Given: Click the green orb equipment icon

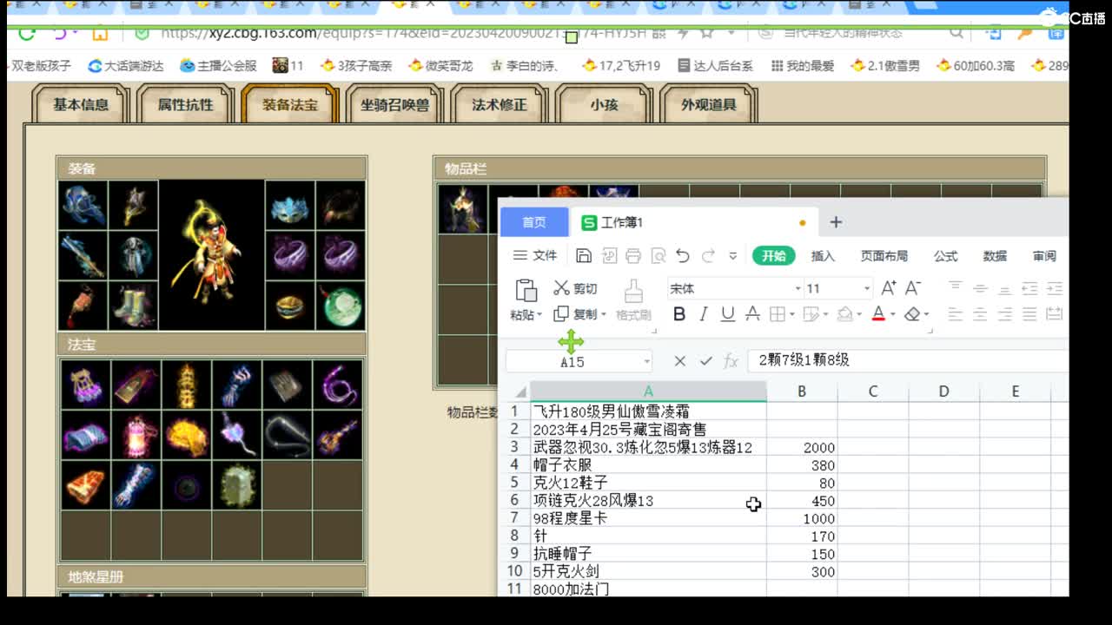Looking at the screenshot, I should click(341, 306).
